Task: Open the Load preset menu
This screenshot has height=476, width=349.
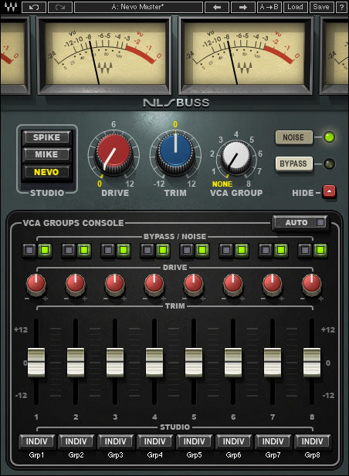Action: click(295, 7)
